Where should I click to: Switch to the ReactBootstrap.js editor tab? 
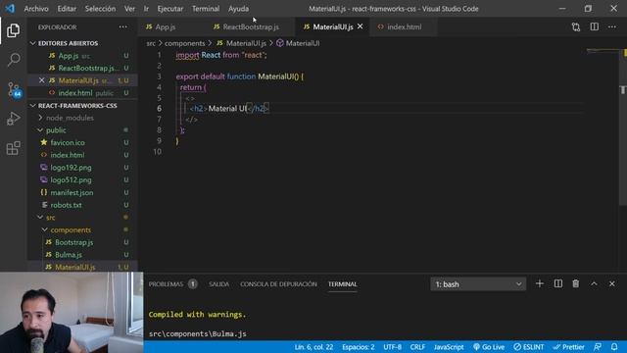tap(251, 26)
